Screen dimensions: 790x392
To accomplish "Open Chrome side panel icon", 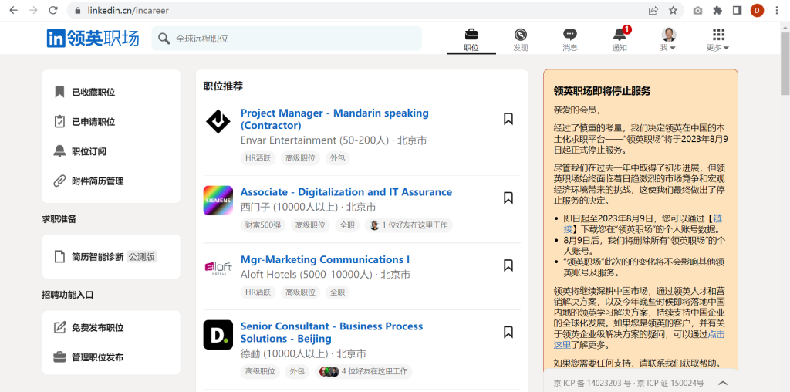I will (737, 10).
